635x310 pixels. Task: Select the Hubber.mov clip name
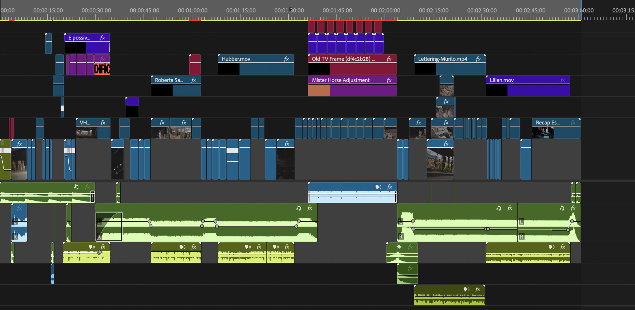236,59
